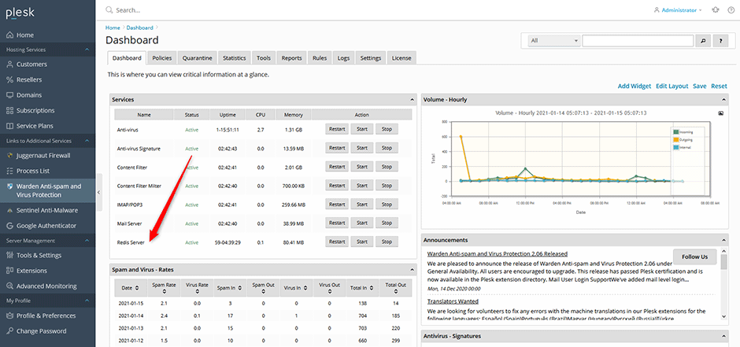Image resolution: width=740 pixels, height=347 pixels.
Task: Click the Follow Us button
Action: tap(694, 257)
